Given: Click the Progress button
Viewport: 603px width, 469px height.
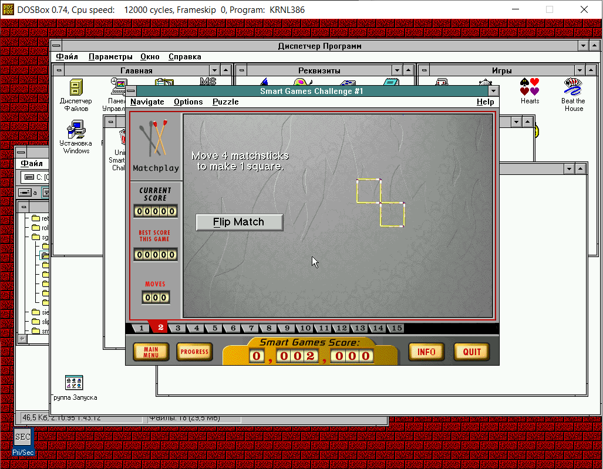Looking at the screenshot, I should coord(194,352).
